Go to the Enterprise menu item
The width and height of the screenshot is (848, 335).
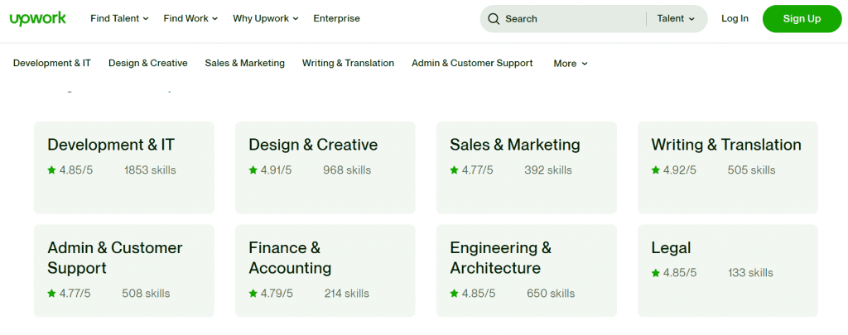336,18
